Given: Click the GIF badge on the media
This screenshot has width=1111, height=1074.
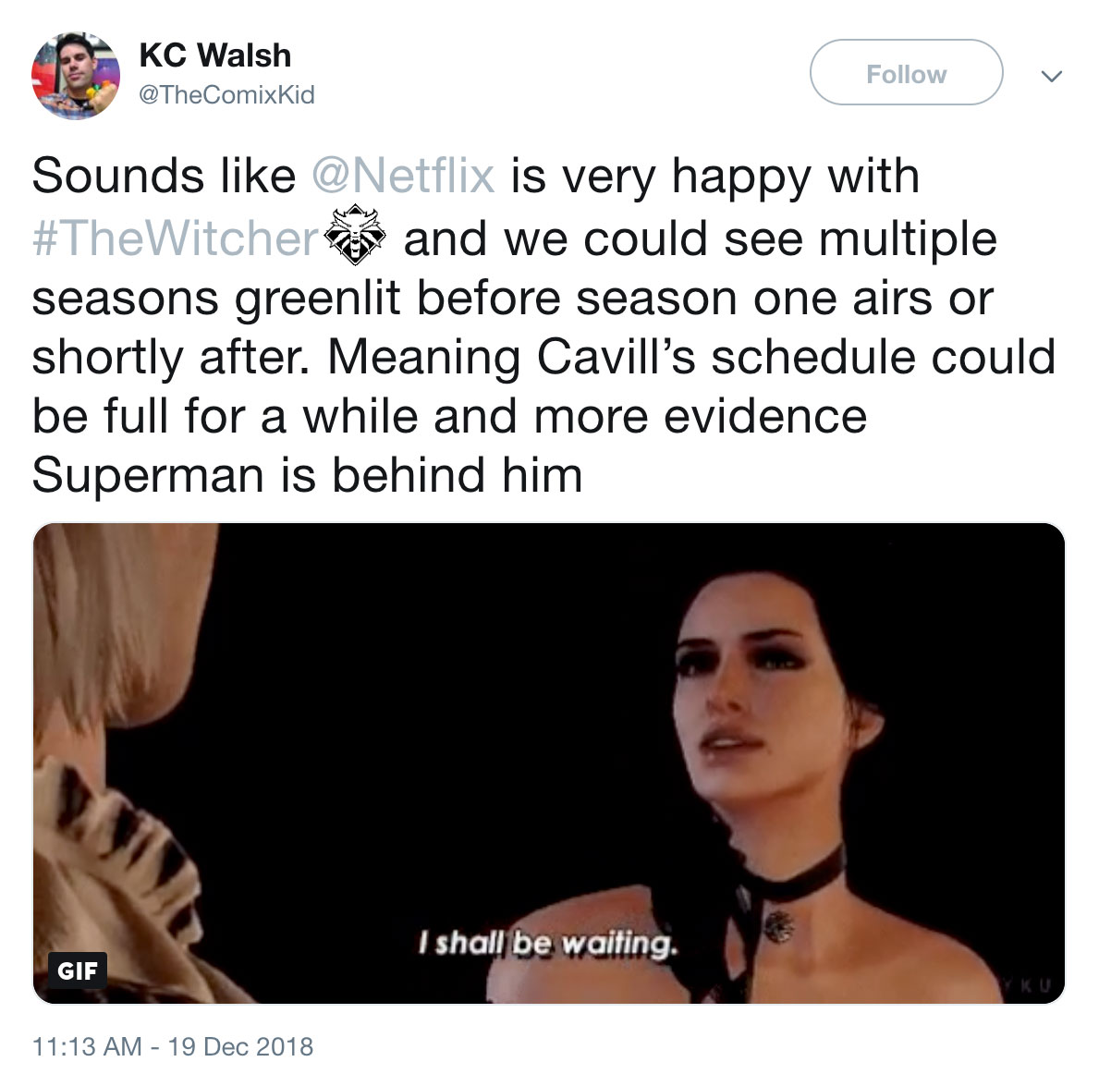Looking at the screenshot, I should (78, 970).
